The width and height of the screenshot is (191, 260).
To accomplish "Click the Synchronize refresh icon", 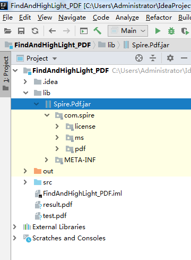I will pyautogui.click(x=35, y=31).
